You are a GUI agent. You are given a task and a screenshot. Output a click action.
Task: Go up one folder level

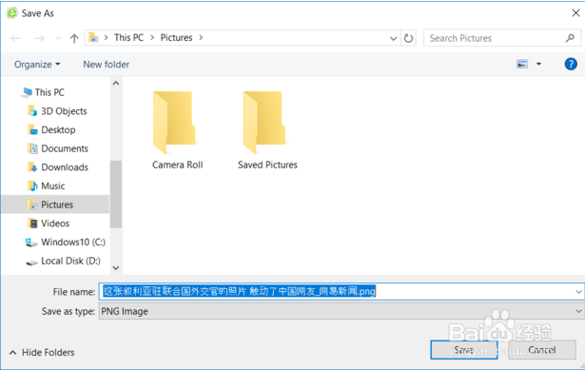pos(74,38)
